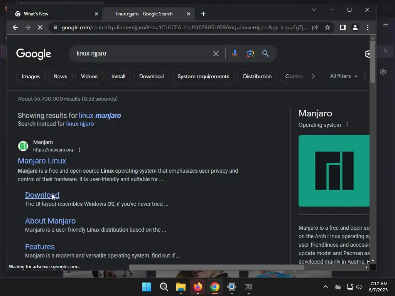Filter results by Images

[31, 76]
